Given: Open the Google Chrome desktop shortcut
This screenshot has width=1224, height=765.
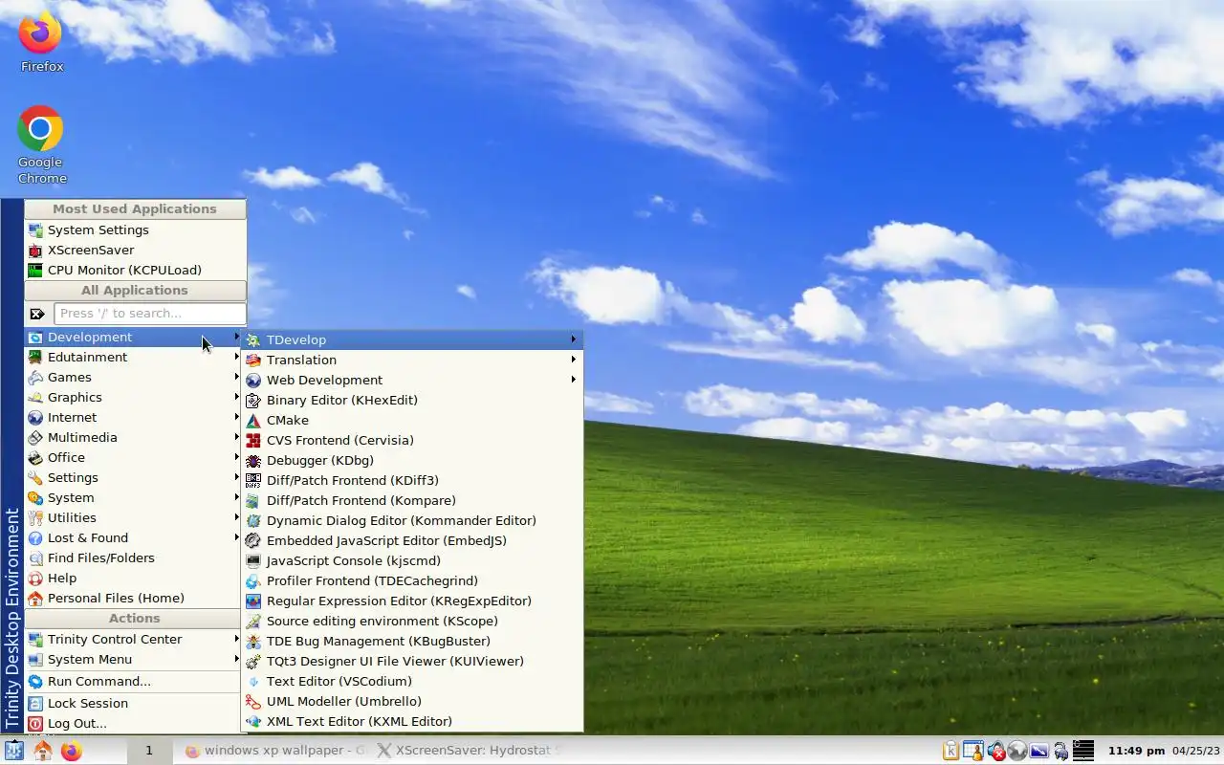Looking at the screenshot, I should click(x=41, y=144).
